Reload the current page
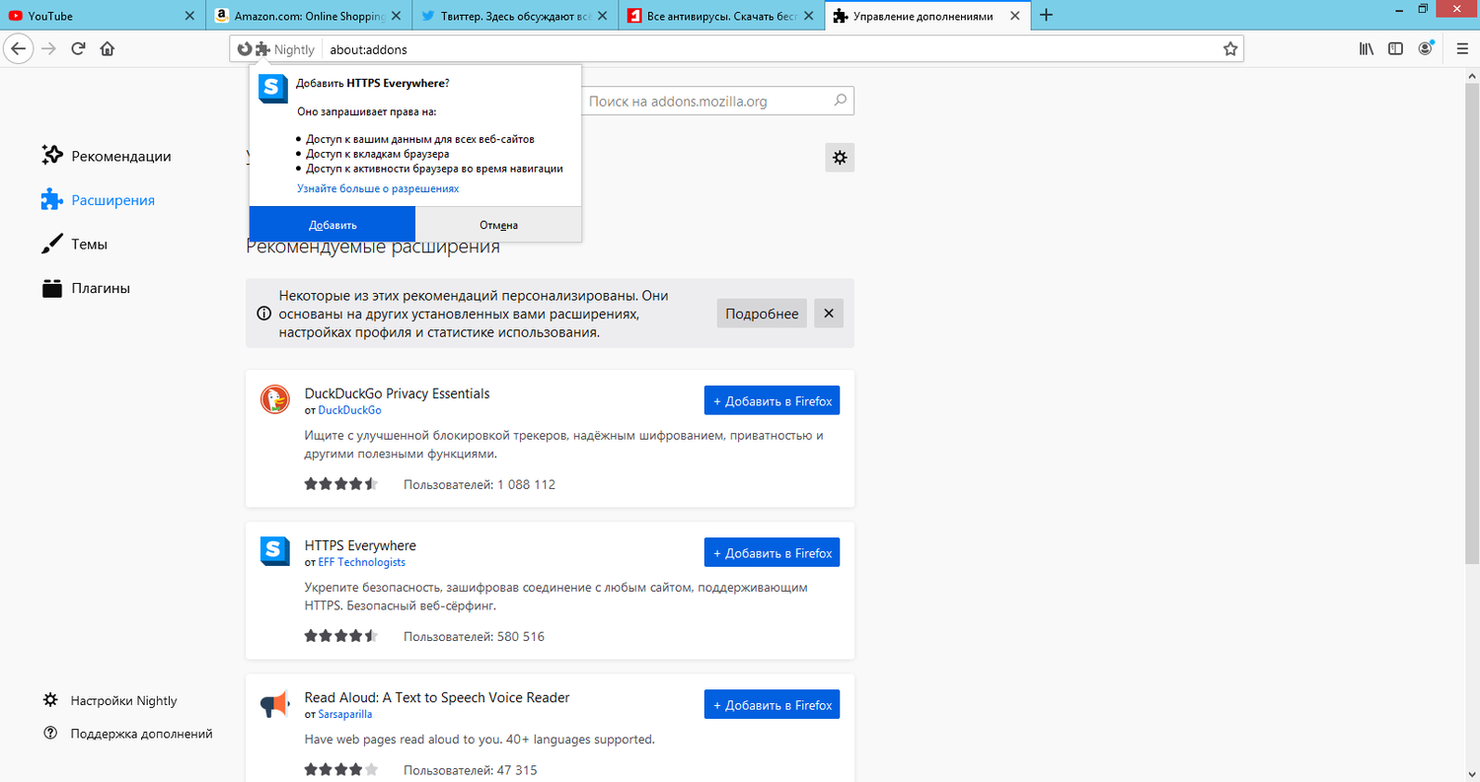This screenshot has width=1480, height=782. click(x=78, y=48)
